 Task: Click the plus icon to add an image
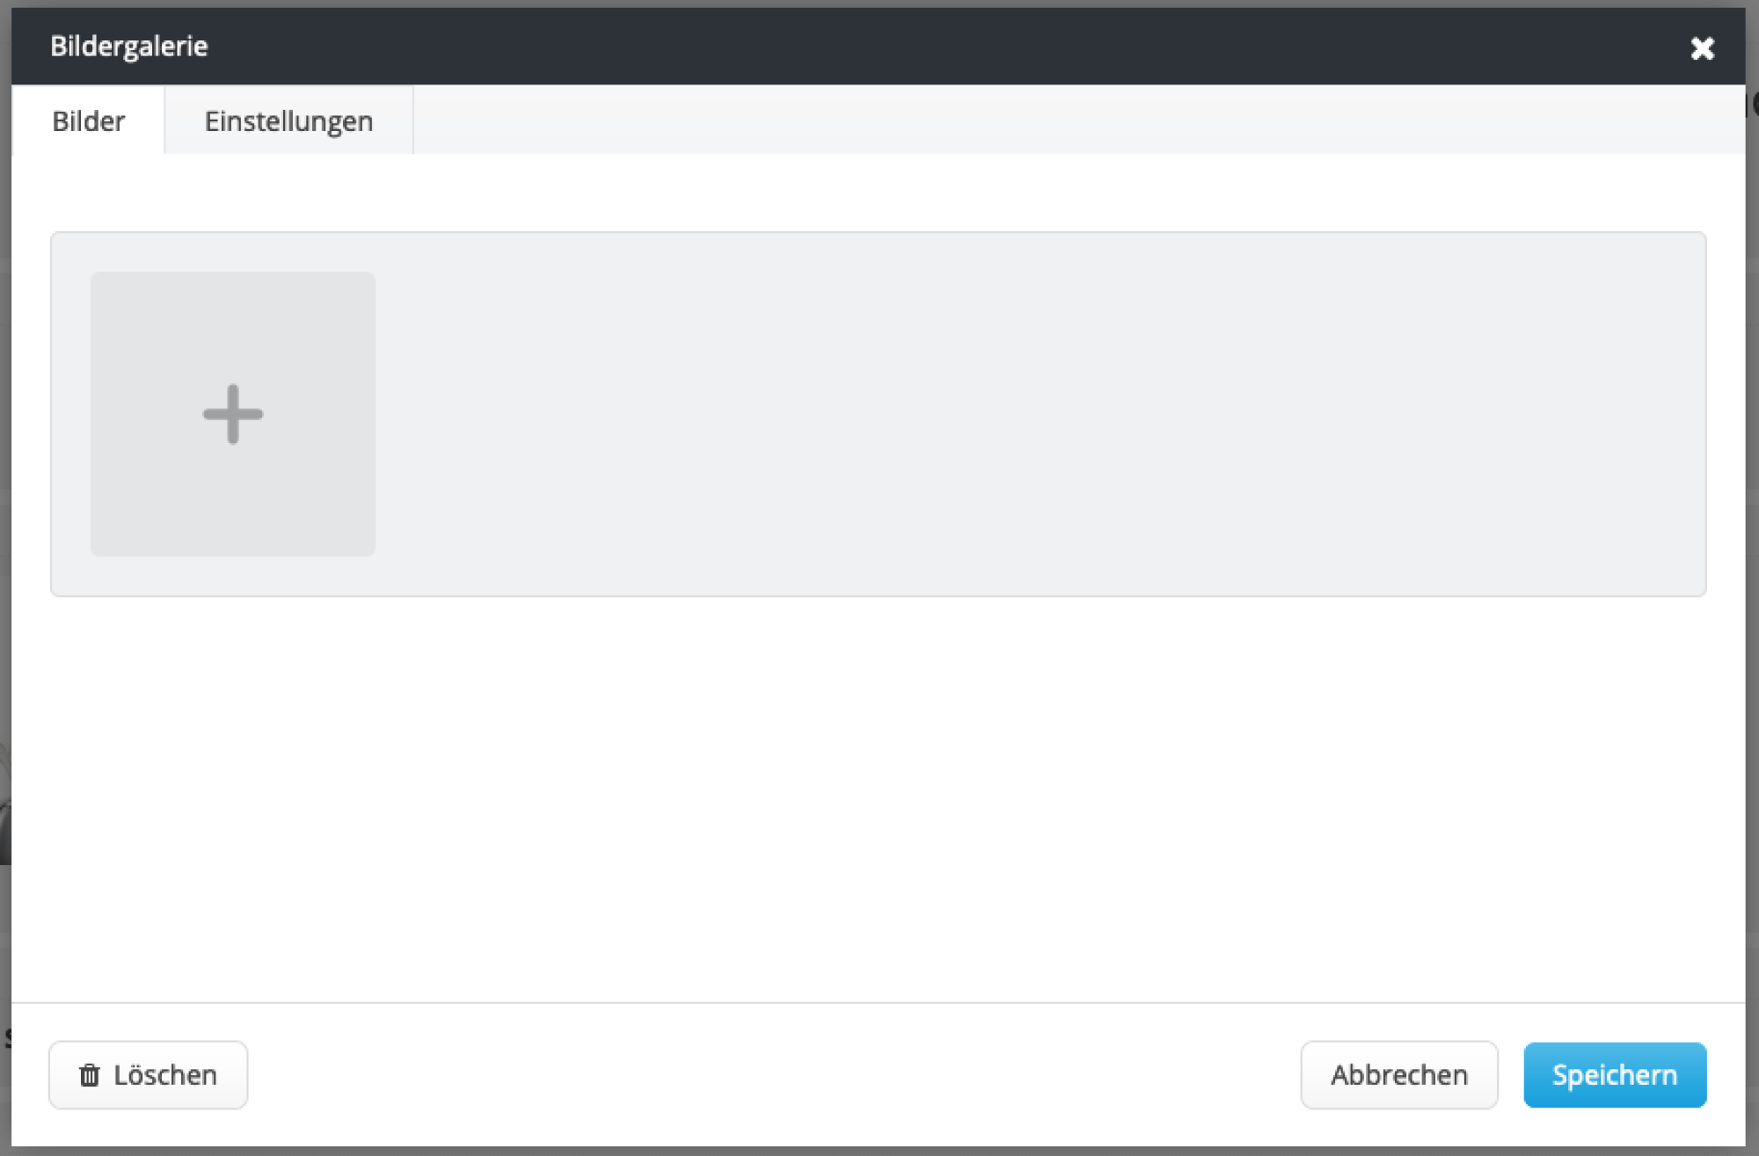(x=232, y=414)
